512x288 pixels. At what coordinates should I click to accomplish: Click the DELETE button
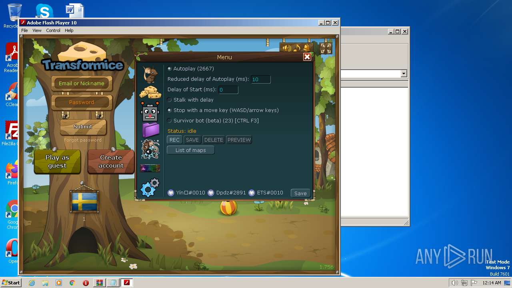(214, 140)
